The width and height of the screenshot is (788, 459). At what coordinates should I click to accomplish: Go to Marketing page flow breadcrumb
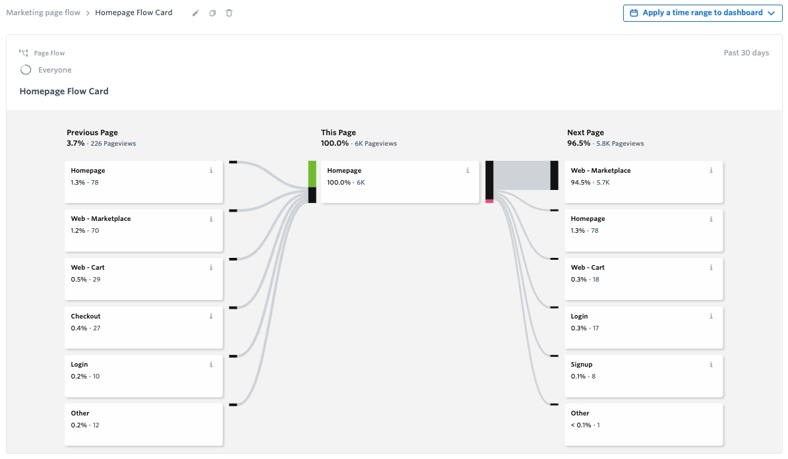coord(43,13)
